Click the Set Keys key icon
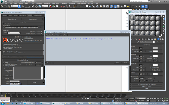The height and width of the screenshot is (105, 169). pyautogui.click(x=127, y=99)
